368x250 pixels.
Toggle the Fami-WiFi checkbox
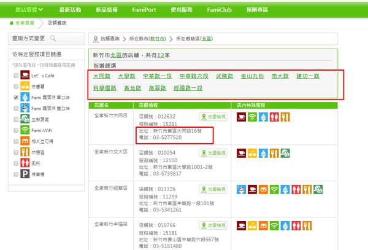click(16, 130)
